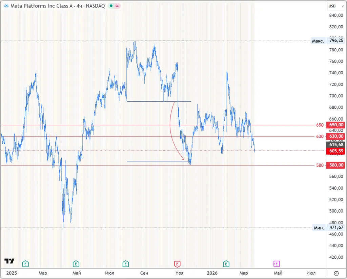
Task: Select the red 630,00 price level label
Action: pyautogui.click(x=335, y=136)
